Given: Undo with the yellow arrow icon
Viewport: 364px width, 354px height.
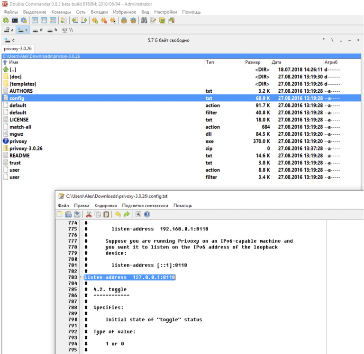Looking at the screenshot, I should pyautogui.click(x=118, y=214).
